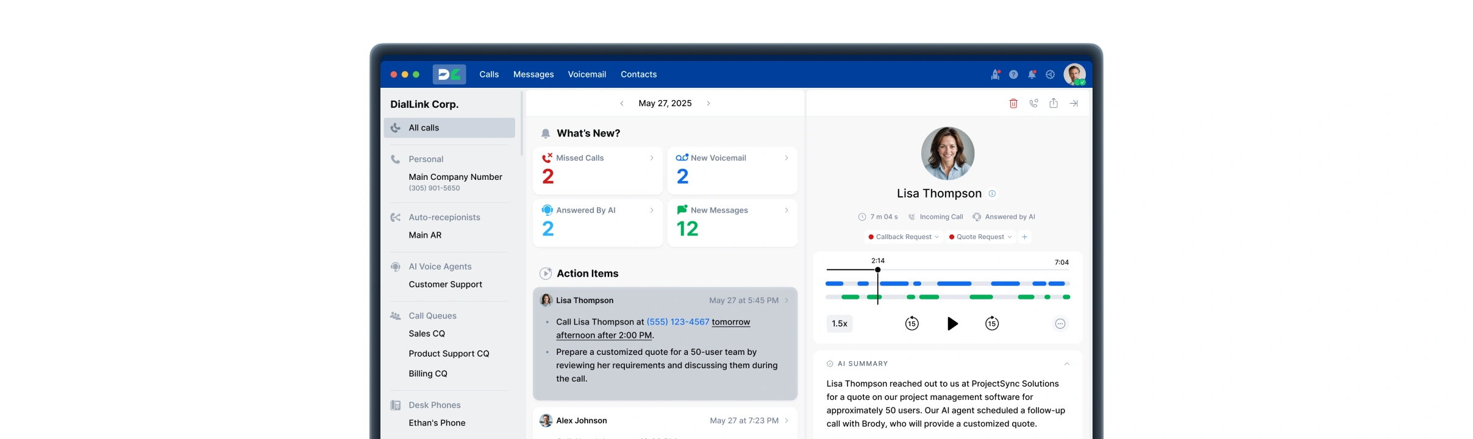The image size is (1473, 439).
Task: Share the call record via the share icon
Action: click(x=1054, y=104)
